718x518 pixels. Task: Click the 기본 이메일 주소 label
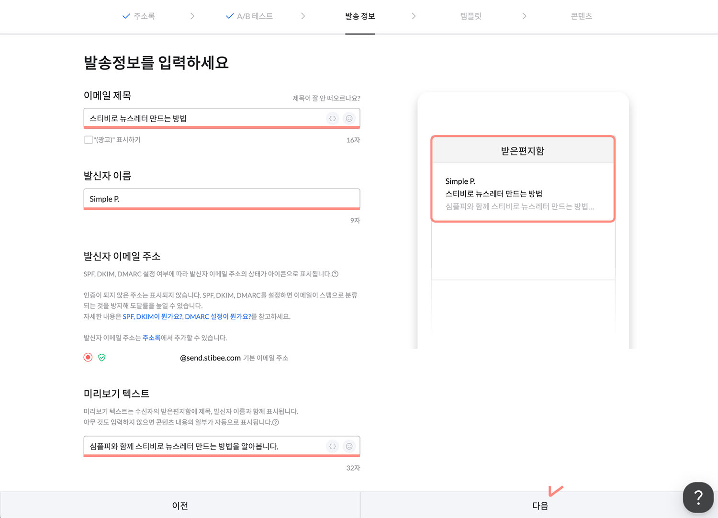pos(266,358)
